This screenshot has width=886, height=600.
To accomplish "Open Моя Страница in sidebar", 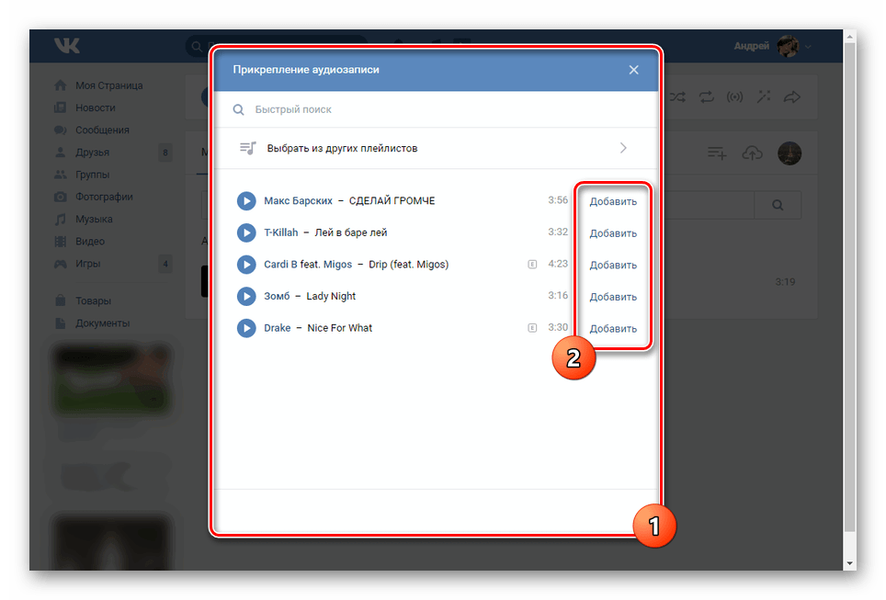I will pyautogui.click(x=108, y=85).
